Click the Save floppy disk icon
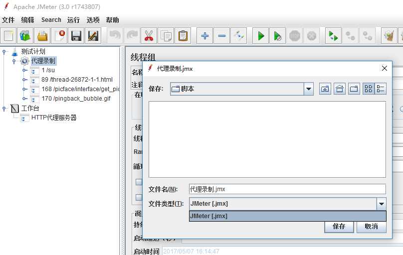Viewport: 403px width, 255px height. pyautogui.click(x=76, y=36)
